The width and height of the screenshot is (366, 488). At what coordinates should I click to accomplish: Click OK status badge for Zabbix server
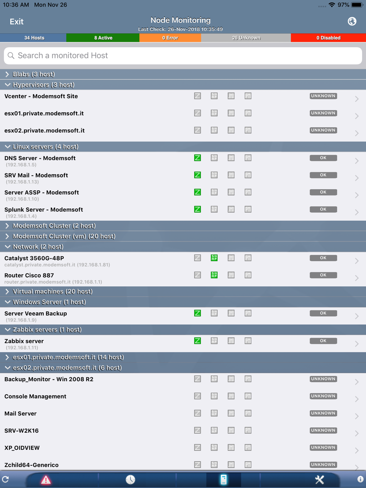[x=323, y=341]
